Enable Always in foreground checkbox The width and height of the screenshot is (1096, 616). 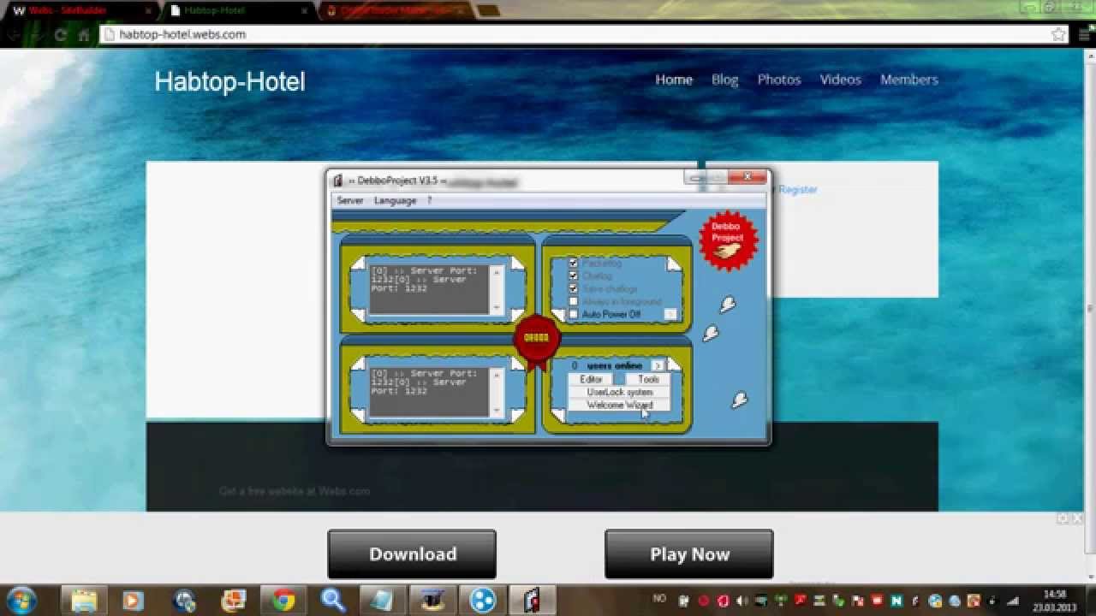click(x=574, y=301)
